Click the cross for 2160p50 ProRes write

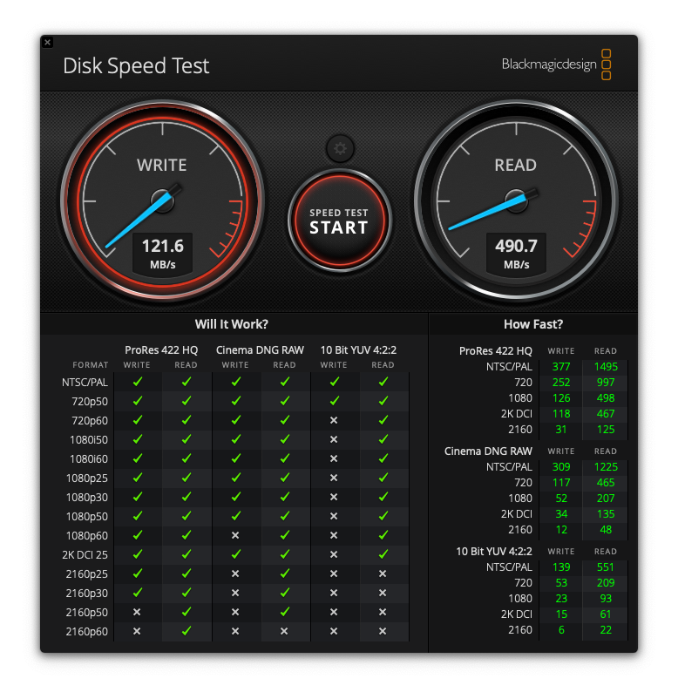(x=137, y=612)
